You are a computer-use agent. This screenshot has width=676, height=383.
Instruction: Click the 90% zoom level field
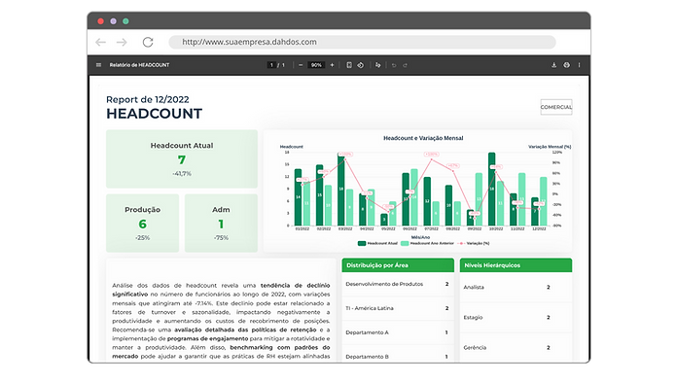click(x=316, y=65)
